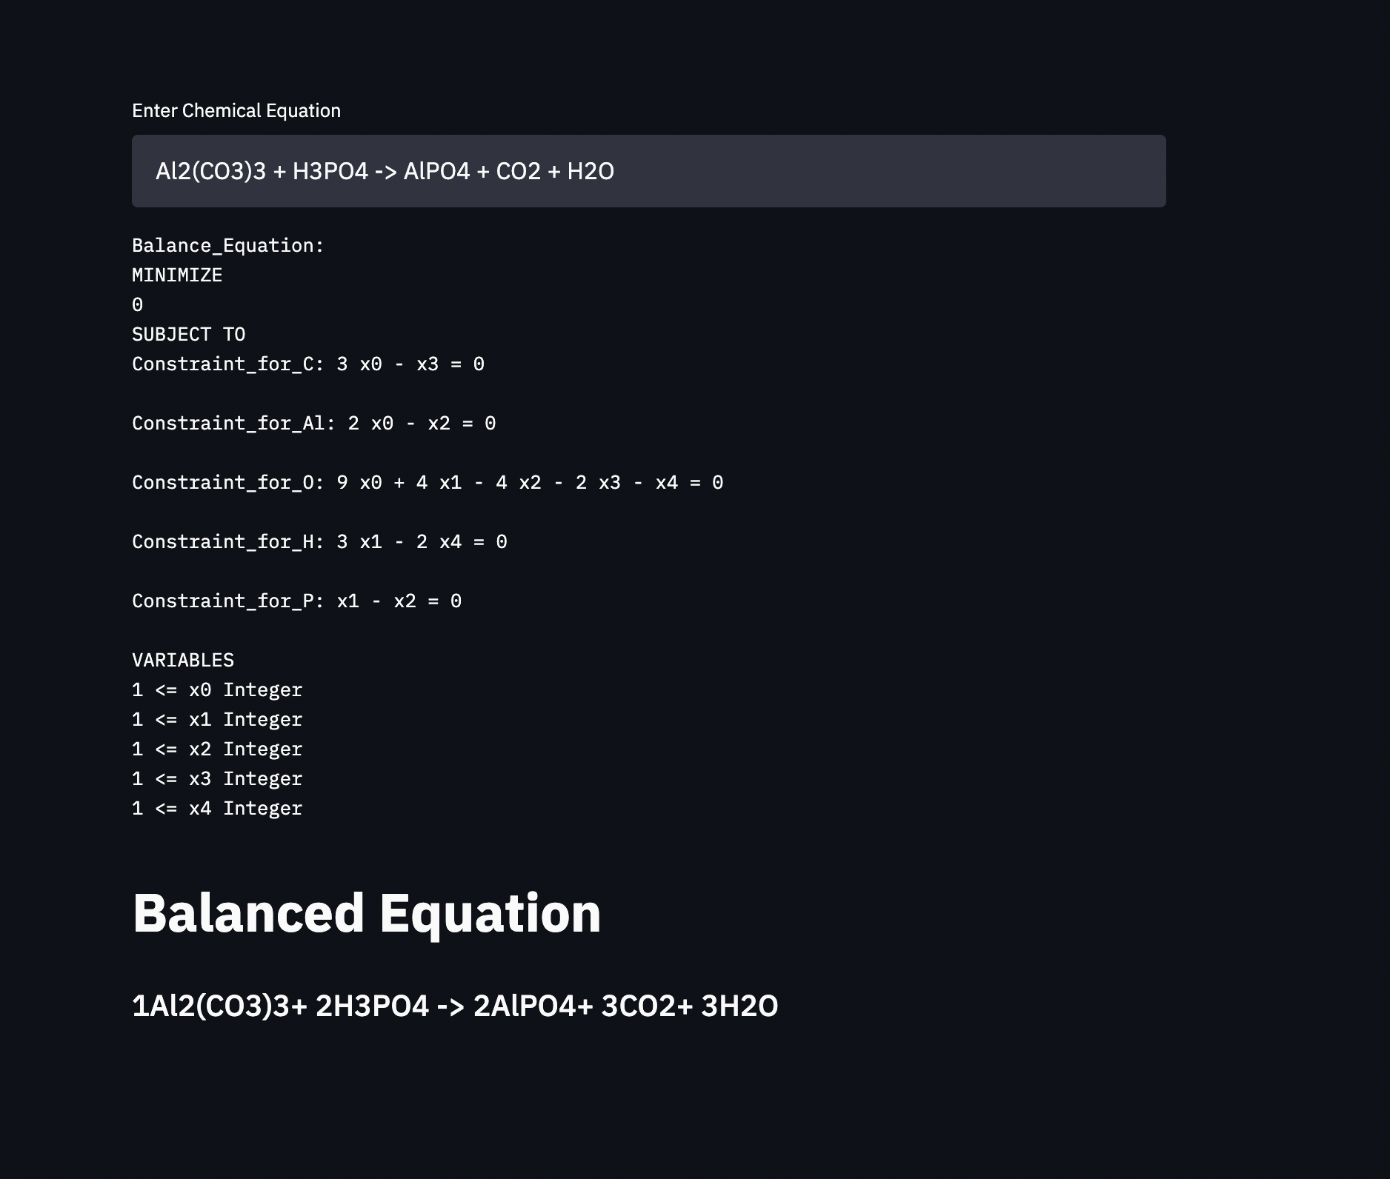Click the '1 <= x0 Integer' line
This screenshot has height=1179, width=1390.
pyautogui.click(x=217, y=690)
